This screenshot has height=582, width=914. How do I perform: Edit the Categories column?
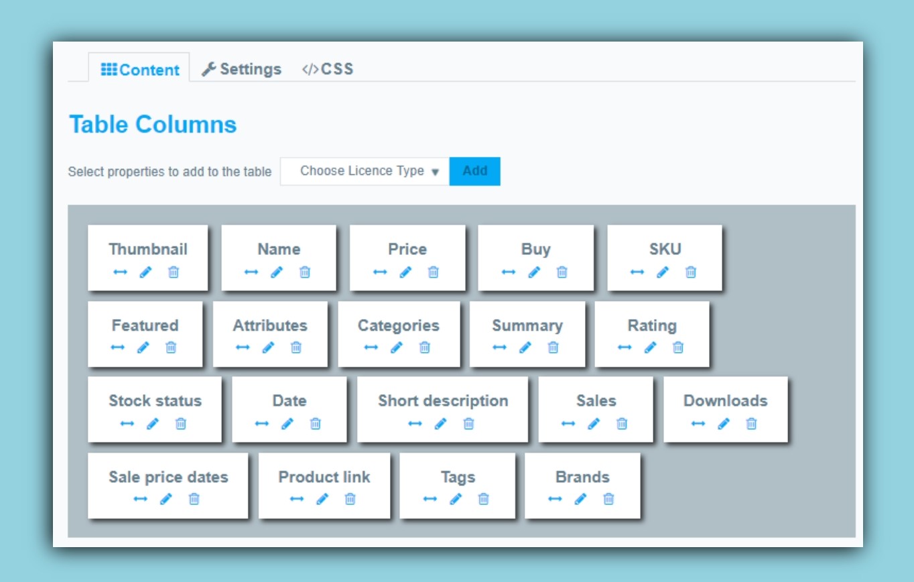(397, 347)
